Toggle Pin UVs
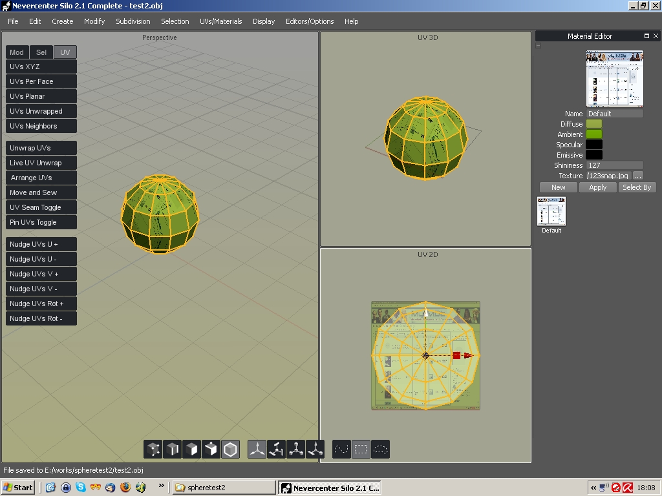This screenshot has width=662, height=496. point(41,222)
